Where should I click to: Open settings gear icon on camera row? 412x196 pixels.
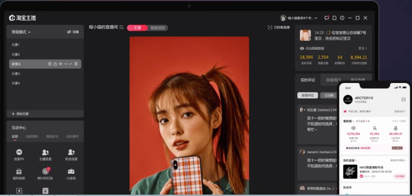pos(50,64)
